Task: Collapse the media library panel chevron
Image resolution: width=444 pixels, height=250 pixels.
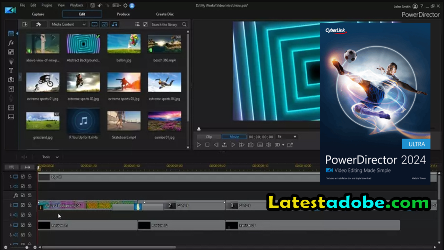Action: 20,77
